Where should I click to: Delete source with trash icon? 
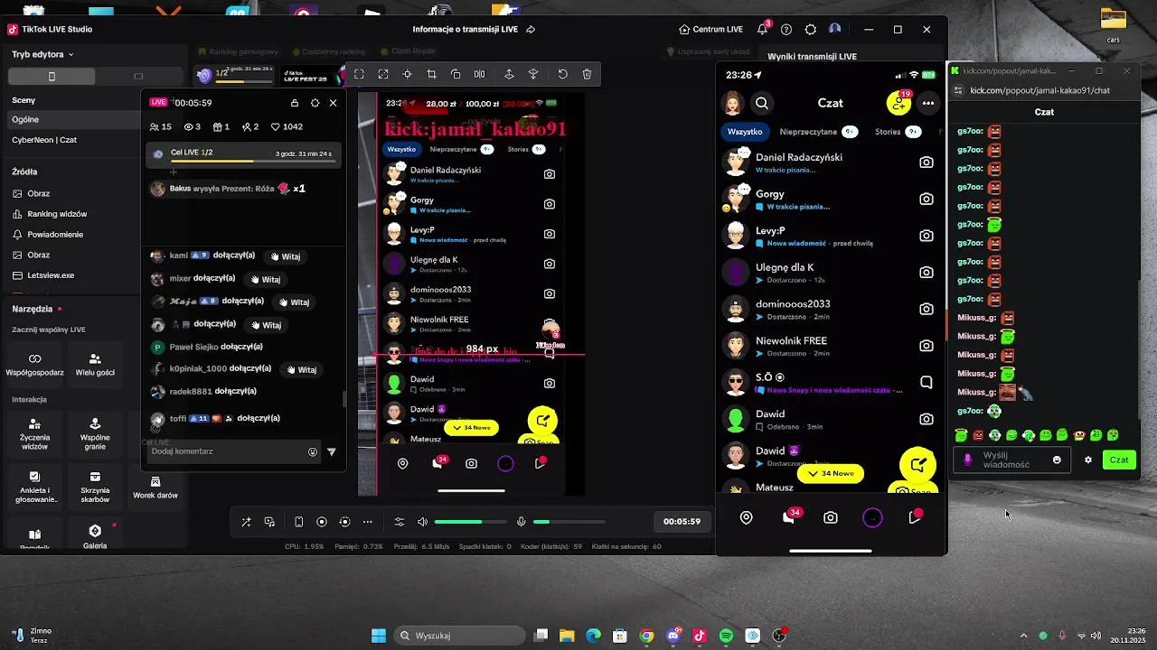click(x=587, y=74)
